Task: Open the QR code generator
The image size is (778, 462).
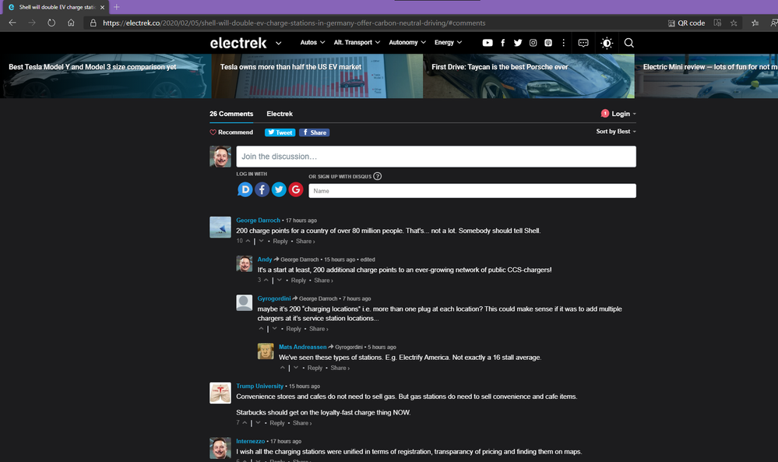Action: [686, 23]
